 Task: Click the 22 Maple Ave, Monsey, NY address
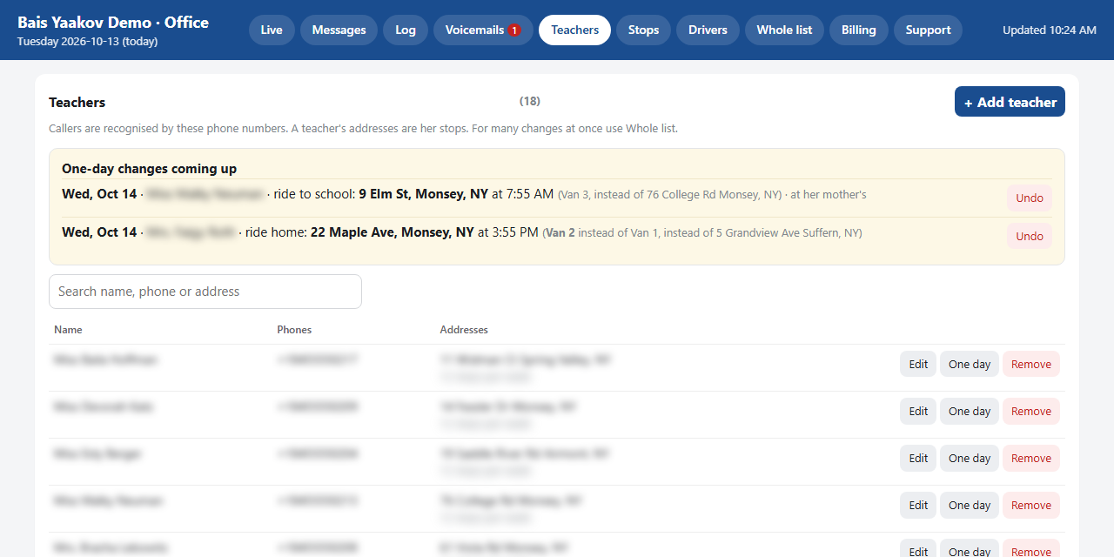393,232
